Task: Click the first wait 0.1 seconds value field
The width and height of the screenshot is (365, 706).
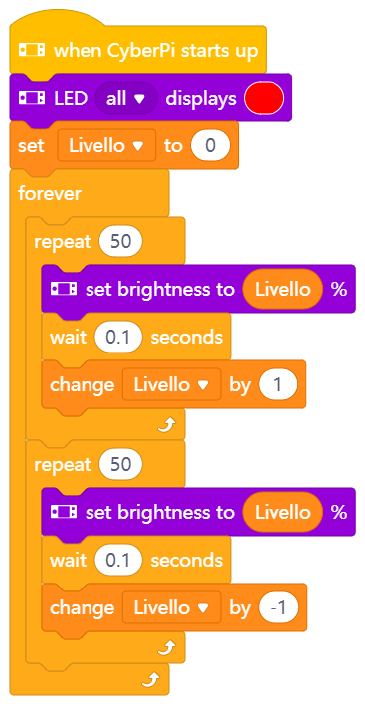Action: [118, 337]
